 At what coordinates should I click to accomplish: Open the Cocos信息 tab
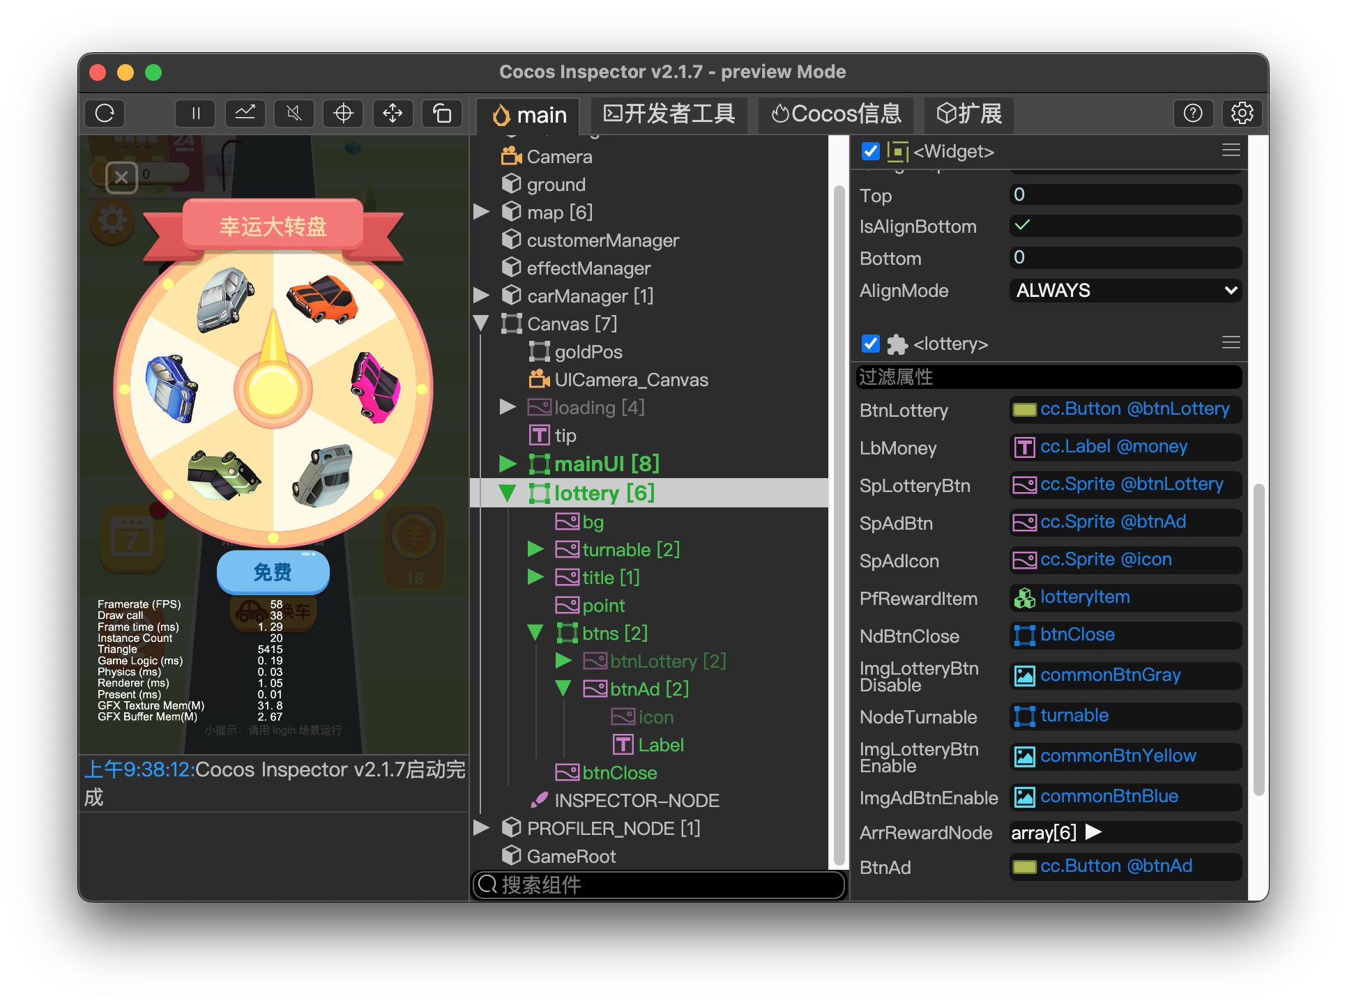[x=836, y=114]
